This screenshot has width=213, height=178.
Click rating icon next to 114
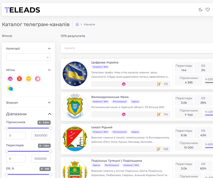click(x=159, y=114)
